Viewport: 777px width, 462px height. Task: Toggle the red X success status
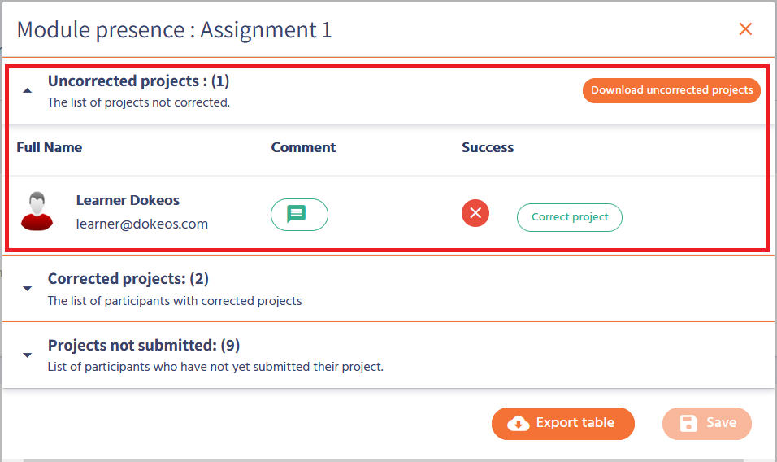475,213
